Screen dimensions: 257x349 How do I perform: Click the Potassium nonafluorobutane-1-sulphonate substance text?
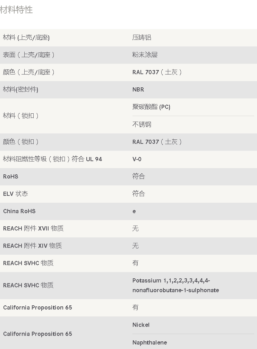[175, 285]
